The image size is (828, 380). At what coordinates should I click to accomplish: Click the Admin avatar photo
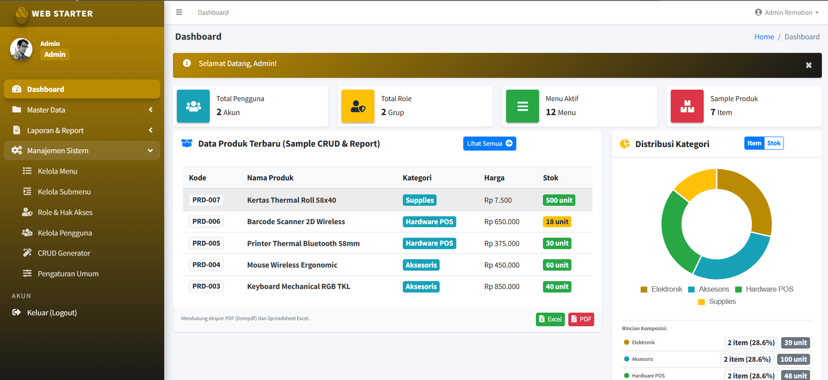click(21, 49)
